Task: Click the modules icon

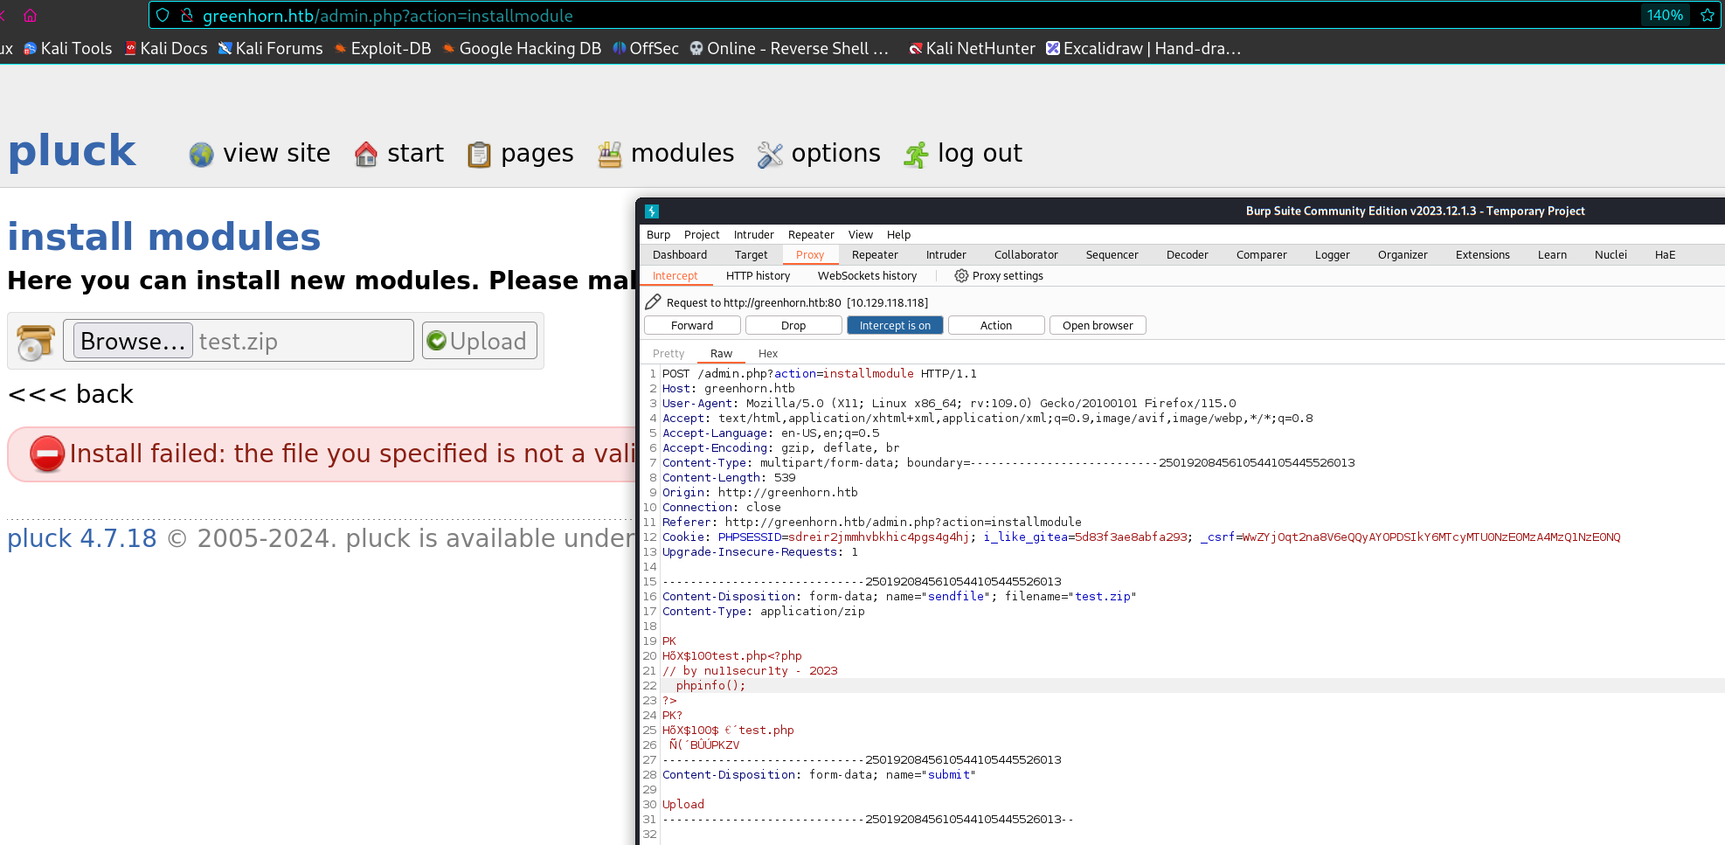Action: [x=609, y=155]
